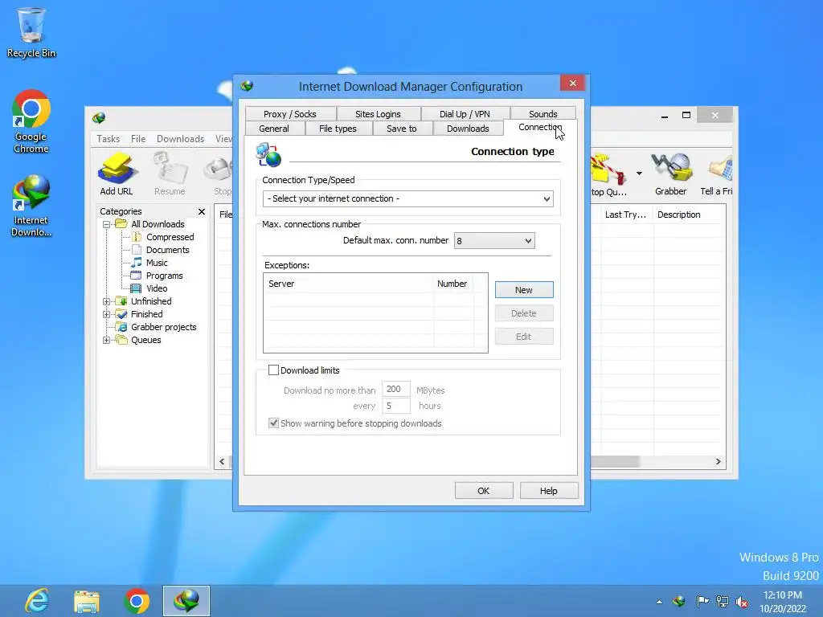Enable the Download limits checkbox
Screen dimensions: 823x617
coord(273,370)
